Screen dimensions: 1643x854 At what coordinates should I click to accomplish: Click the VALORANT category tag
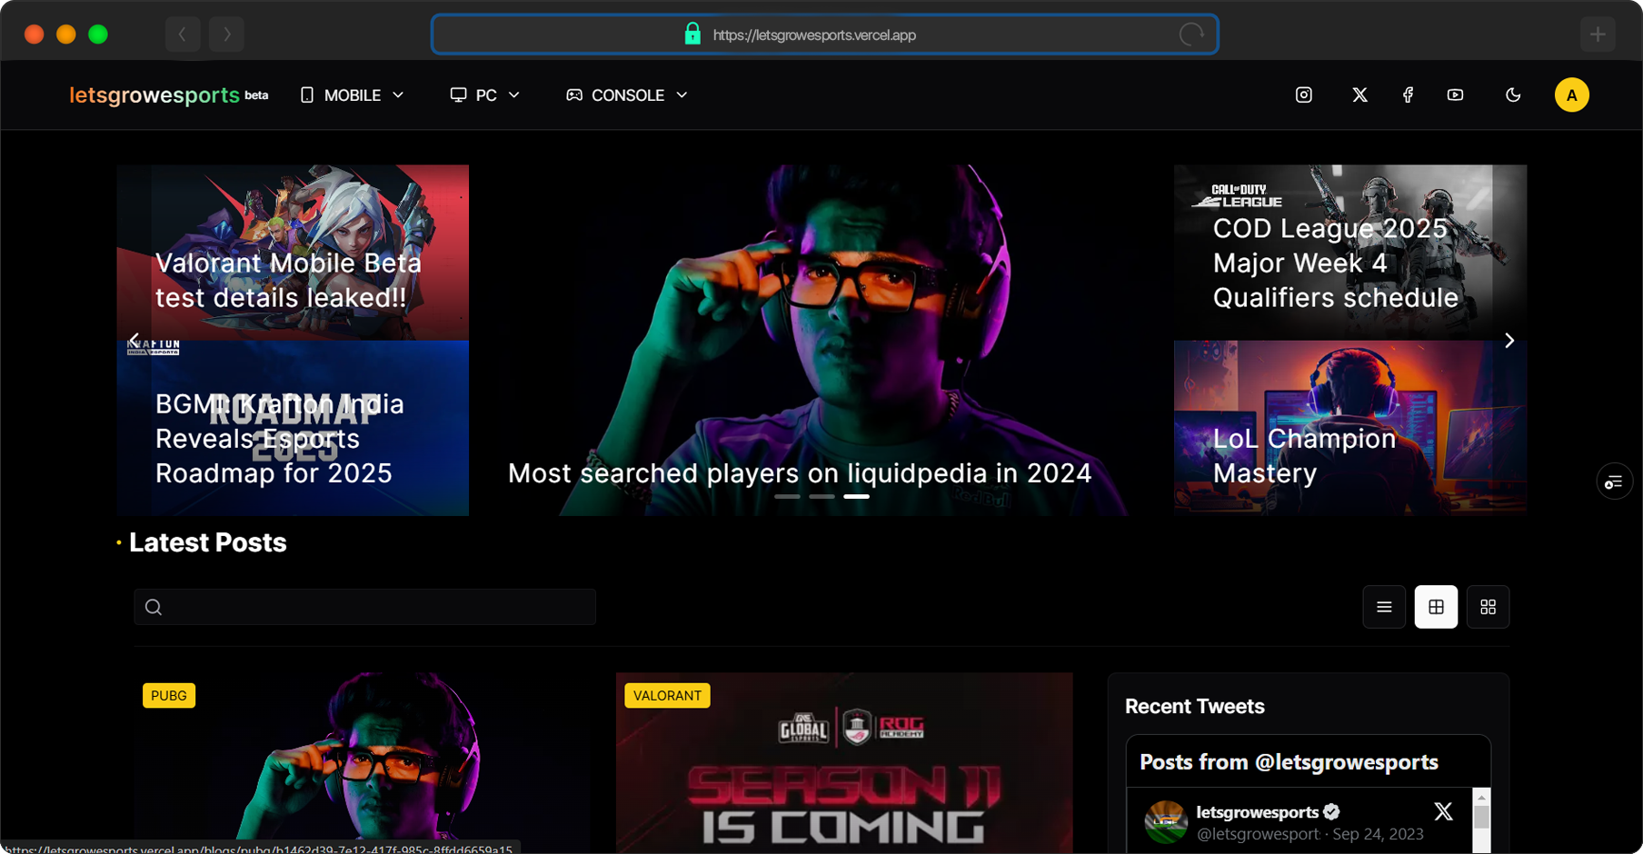(x=667, y=696)
